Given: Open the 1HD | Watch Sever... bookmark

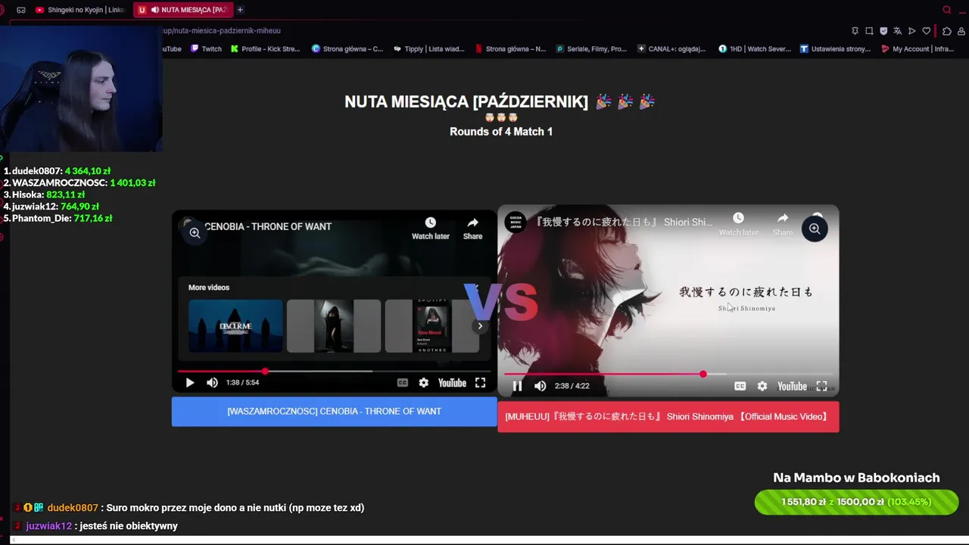Looking at the screenshot, I should pyautogui.click(x=754, y=48).
